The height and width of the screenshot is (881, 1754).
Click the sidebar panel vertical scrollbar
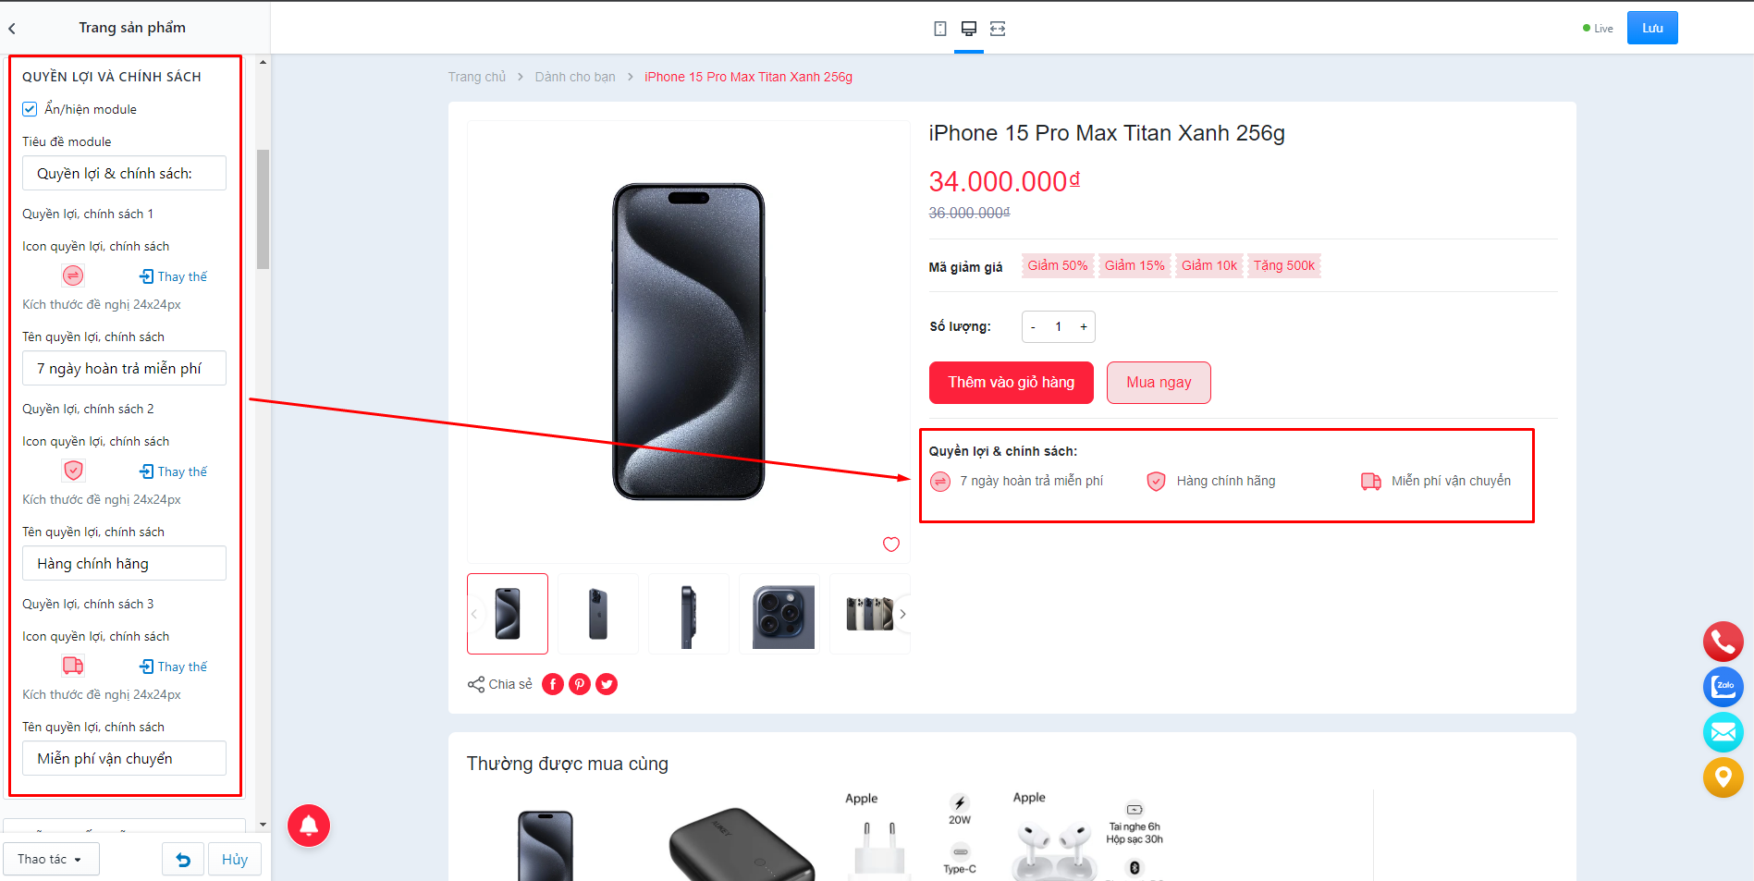tap(263, 209)
